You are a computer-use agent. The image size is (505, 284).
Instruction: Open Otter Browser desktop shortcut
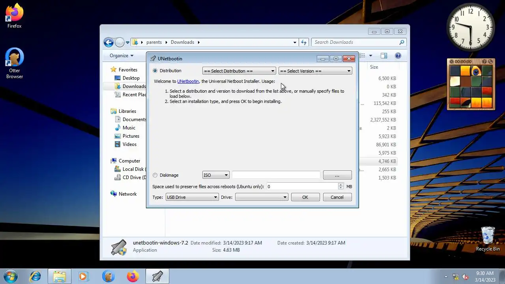click(15, 63)
